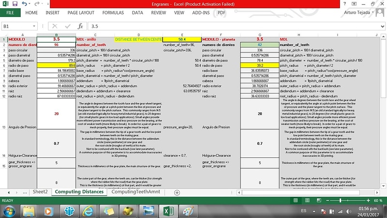Viewport: 387px width, 218px height.
Task: Open File Explorer from taskbar
Action: (29, 211)
